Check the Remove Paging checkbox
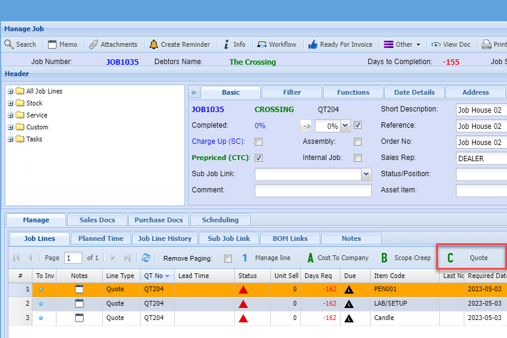507x338 pixels. (228, 258)
